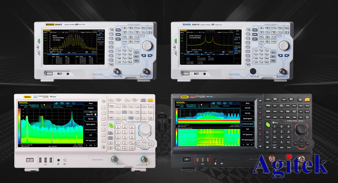Pick PvT Spectrum on white RSA analyzer screen

pos(91,140)
